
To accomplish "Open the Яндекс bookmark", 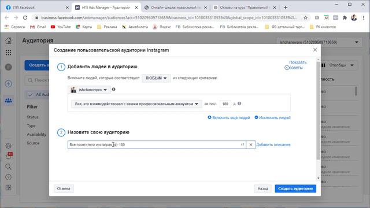I will [162, 27].
